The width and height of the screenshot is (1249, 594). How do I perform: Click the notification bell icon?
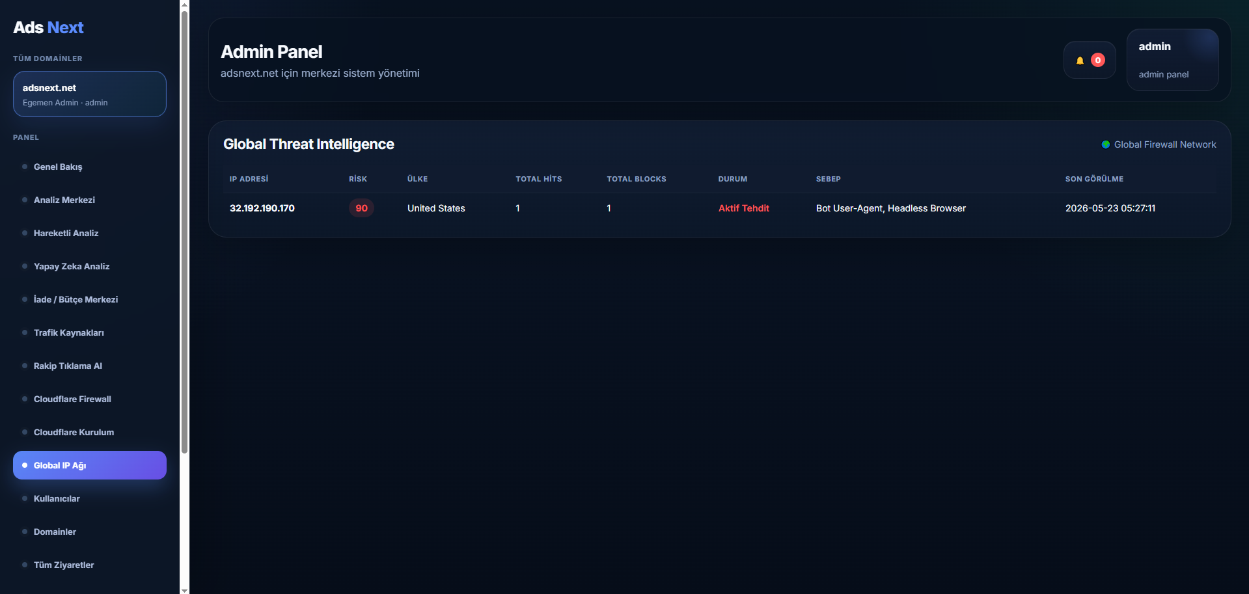pyautogui.click(x=1080, y=61)
